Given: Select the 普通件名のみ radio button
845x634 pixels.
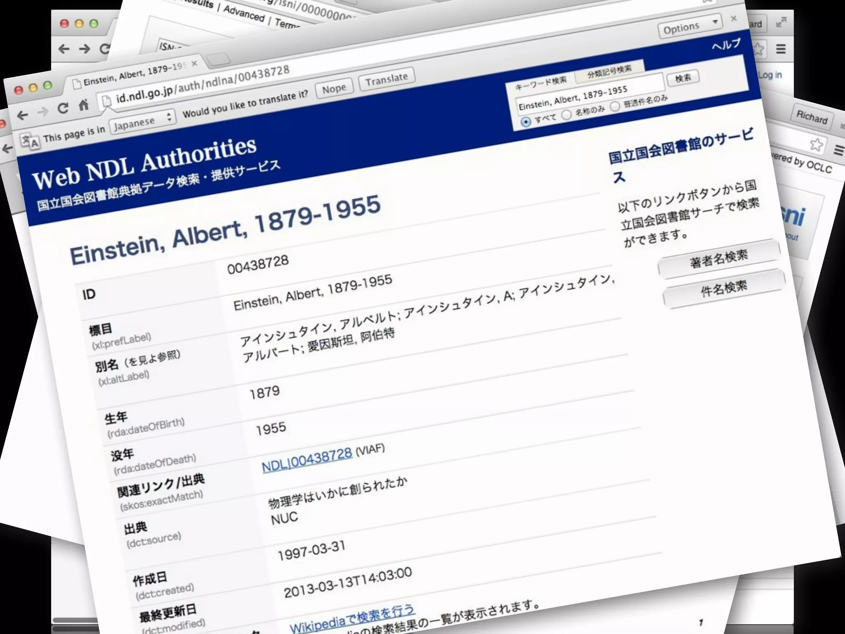Looking at the screenshot, I should pos(615,106).
